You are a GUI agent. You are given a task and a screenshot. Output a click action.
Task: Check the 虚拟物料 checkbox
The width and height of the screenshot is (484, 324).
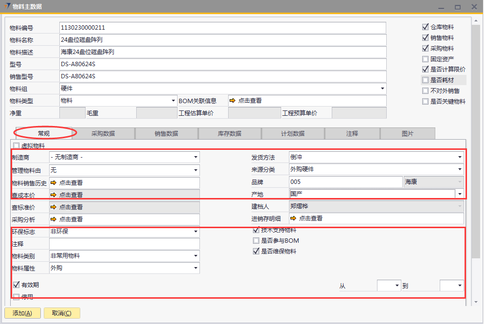coord(17,146)
